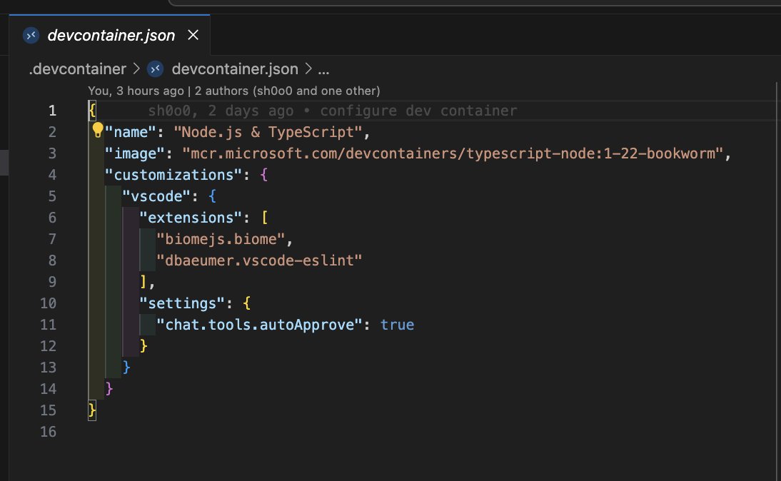Image resolution: width=781 pixels, height=481 pixels.
Task: Click line number 4 in the gutter
Action: click(x=52, y=175)
